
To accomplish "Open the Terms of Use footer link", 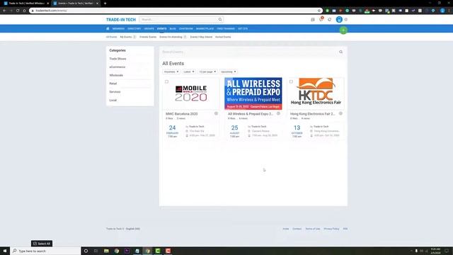I will [313, 229].
